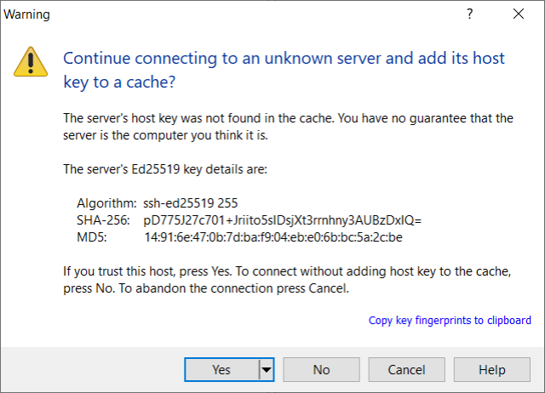Click the "Algorithm:" label

click(106, 203)
